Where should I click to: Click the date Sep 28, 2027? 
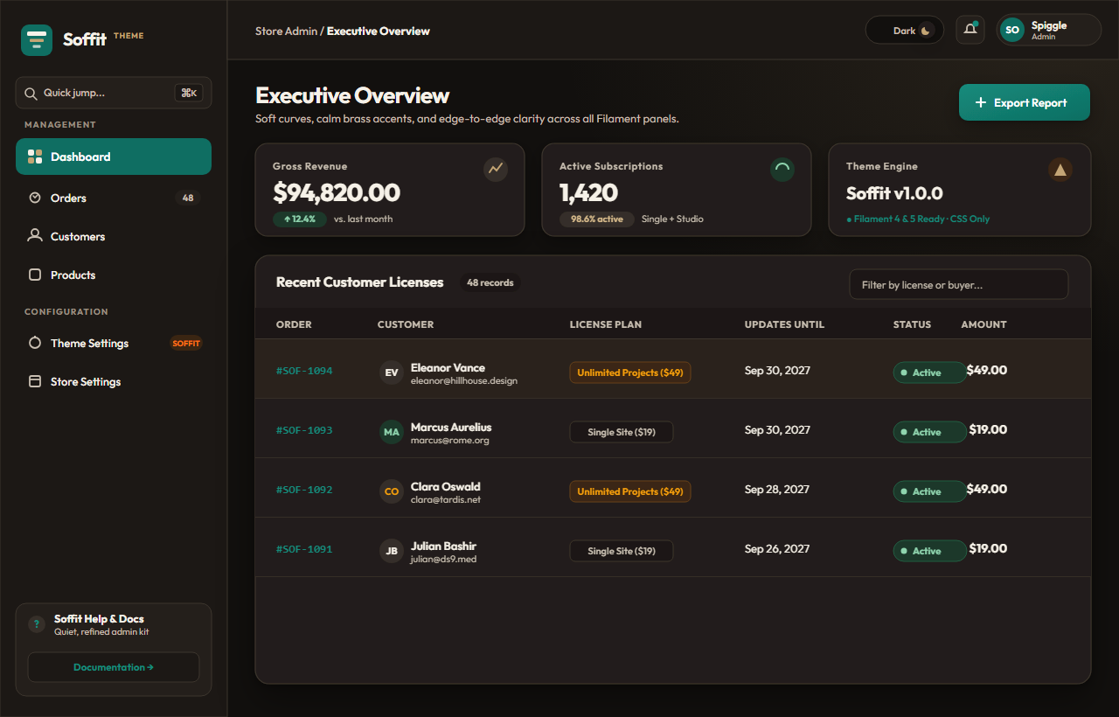[x=777, y=490]
